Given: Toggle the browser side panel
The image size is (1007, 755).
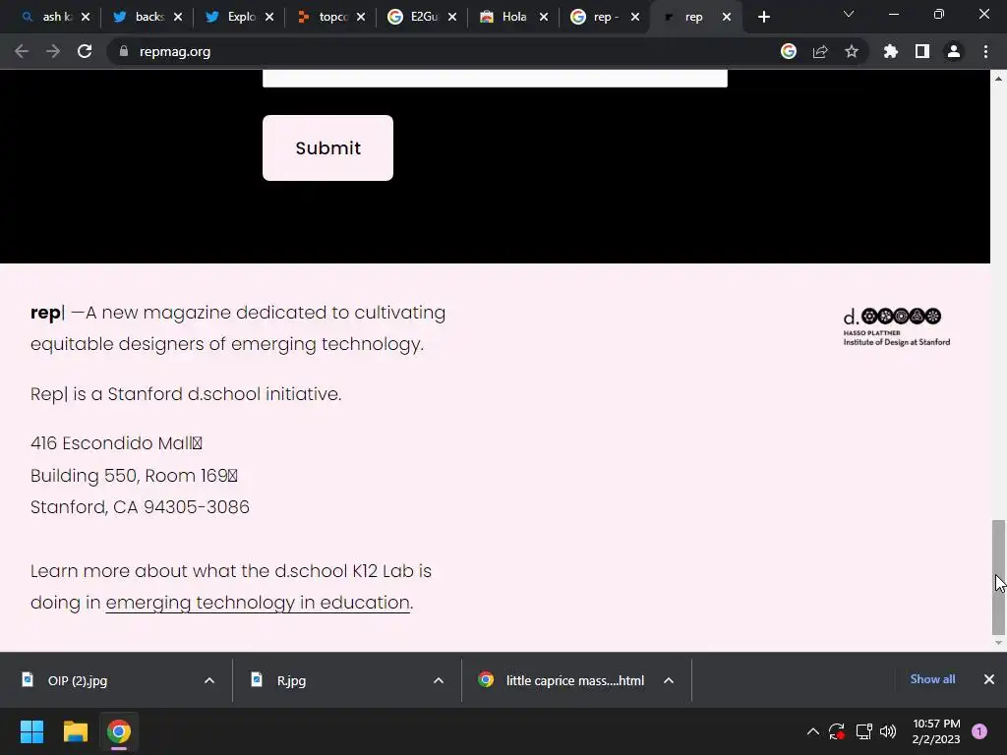Looking at the screenshot, I should point(922,51).
